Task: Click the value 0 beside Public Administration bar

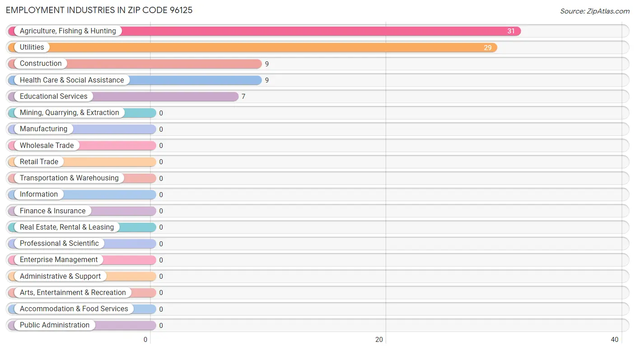Action: pyautogui.click(x=161, y=326)
